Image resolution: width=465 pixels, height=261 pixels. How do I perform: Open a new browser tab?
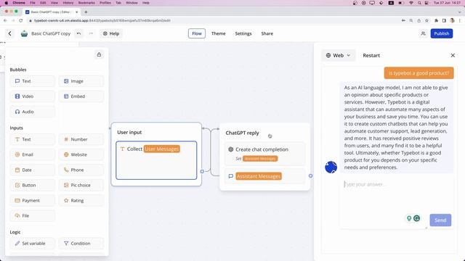(86, 12)
